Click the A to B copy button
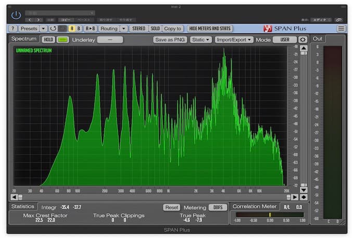The width and height of the screenshot is (354, 240). coord(90,29)
